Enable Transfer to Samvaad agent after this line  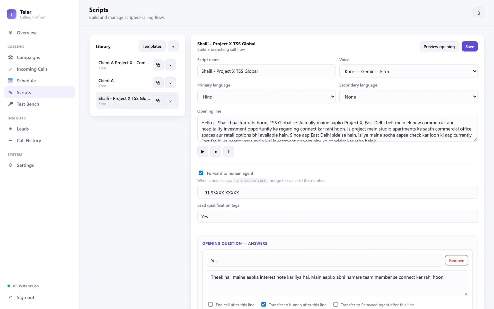336,304
